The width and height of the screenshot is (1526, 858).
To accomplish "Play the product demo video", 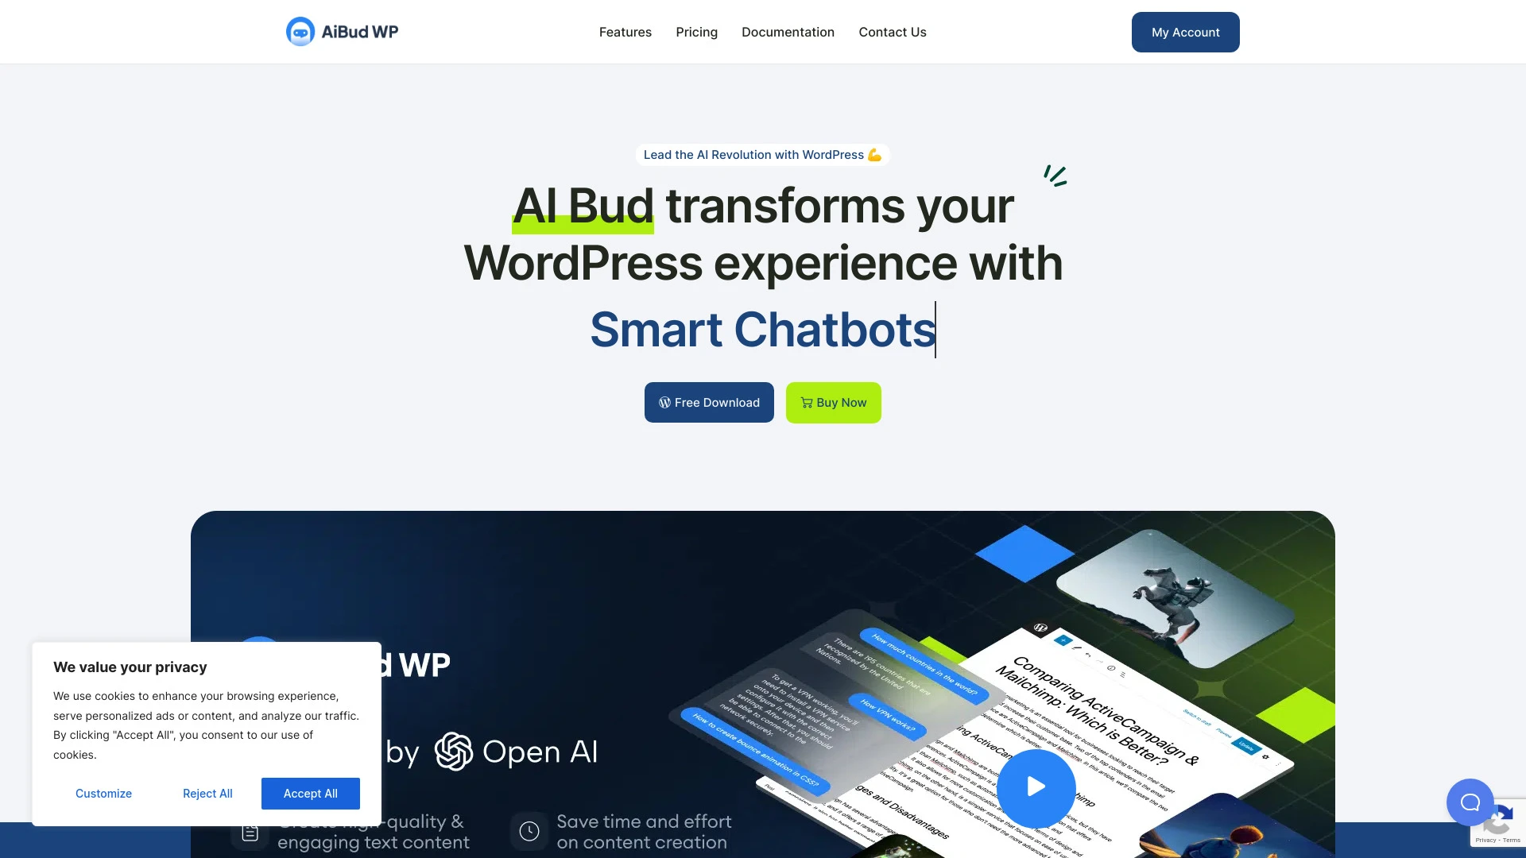I will 1036,788.
